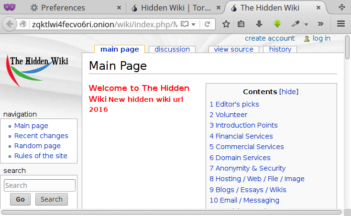
Task: Jump to 7 Anonymity & Security
Action: coord(248,168)
